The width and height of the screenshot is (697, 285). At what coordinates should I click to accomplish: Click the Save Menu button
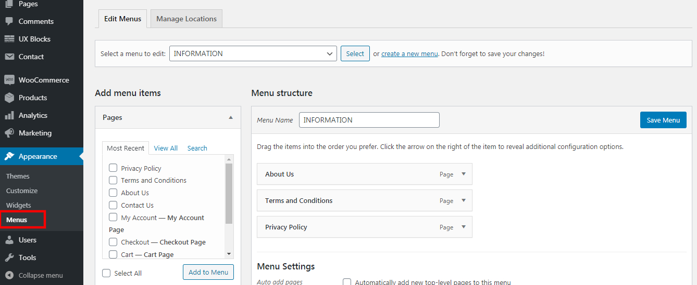663,120
